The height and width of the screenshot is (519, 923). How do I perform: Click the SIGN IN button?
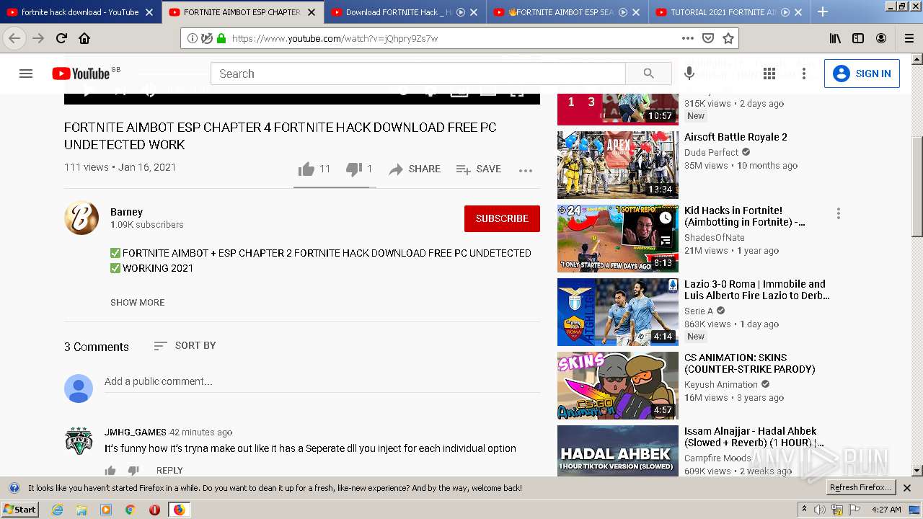862,74
